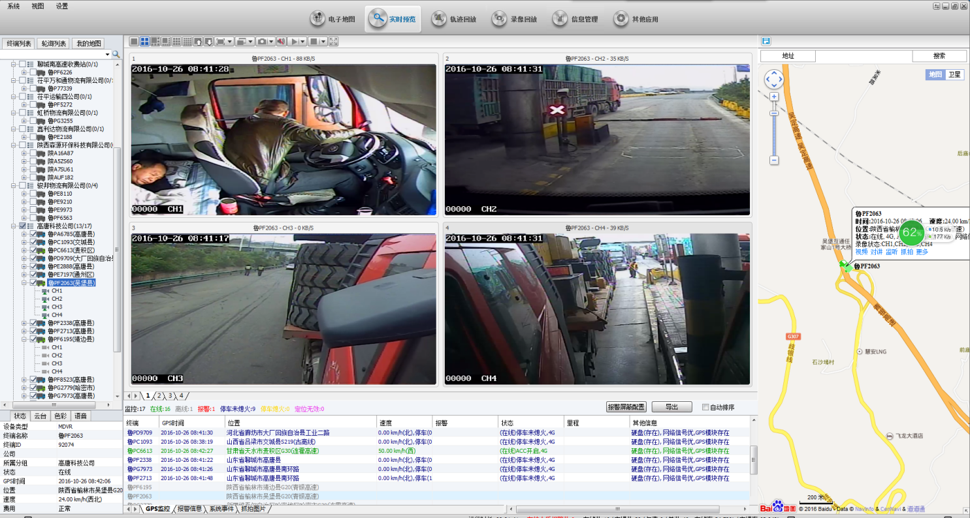Image resolution: width=970 pixels, height=518 pixels.
Task: Take a snapshot with the camera icon
Action: (262, 41)
